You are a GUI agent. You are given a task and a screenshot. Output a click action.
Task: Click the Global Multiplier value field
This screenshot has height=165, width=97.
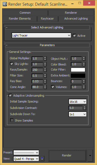coord(37,58)
